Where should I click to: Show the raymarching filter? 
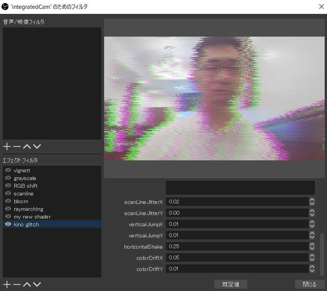click(8, 209)
